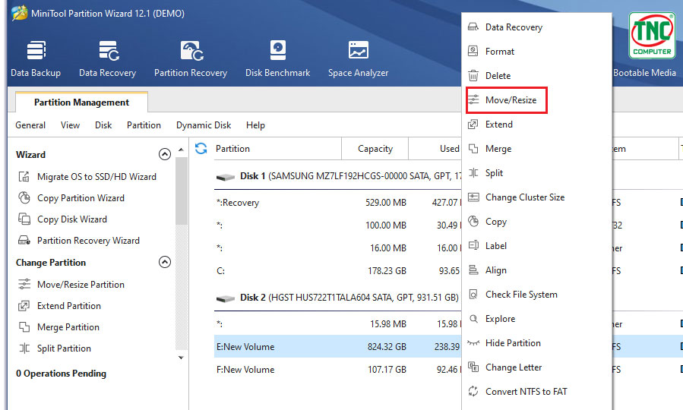Image resolution: width=683 pixels, height=410 pixels.
Task: Click the Copy Partition Wizard link
Action: point(81,198)
